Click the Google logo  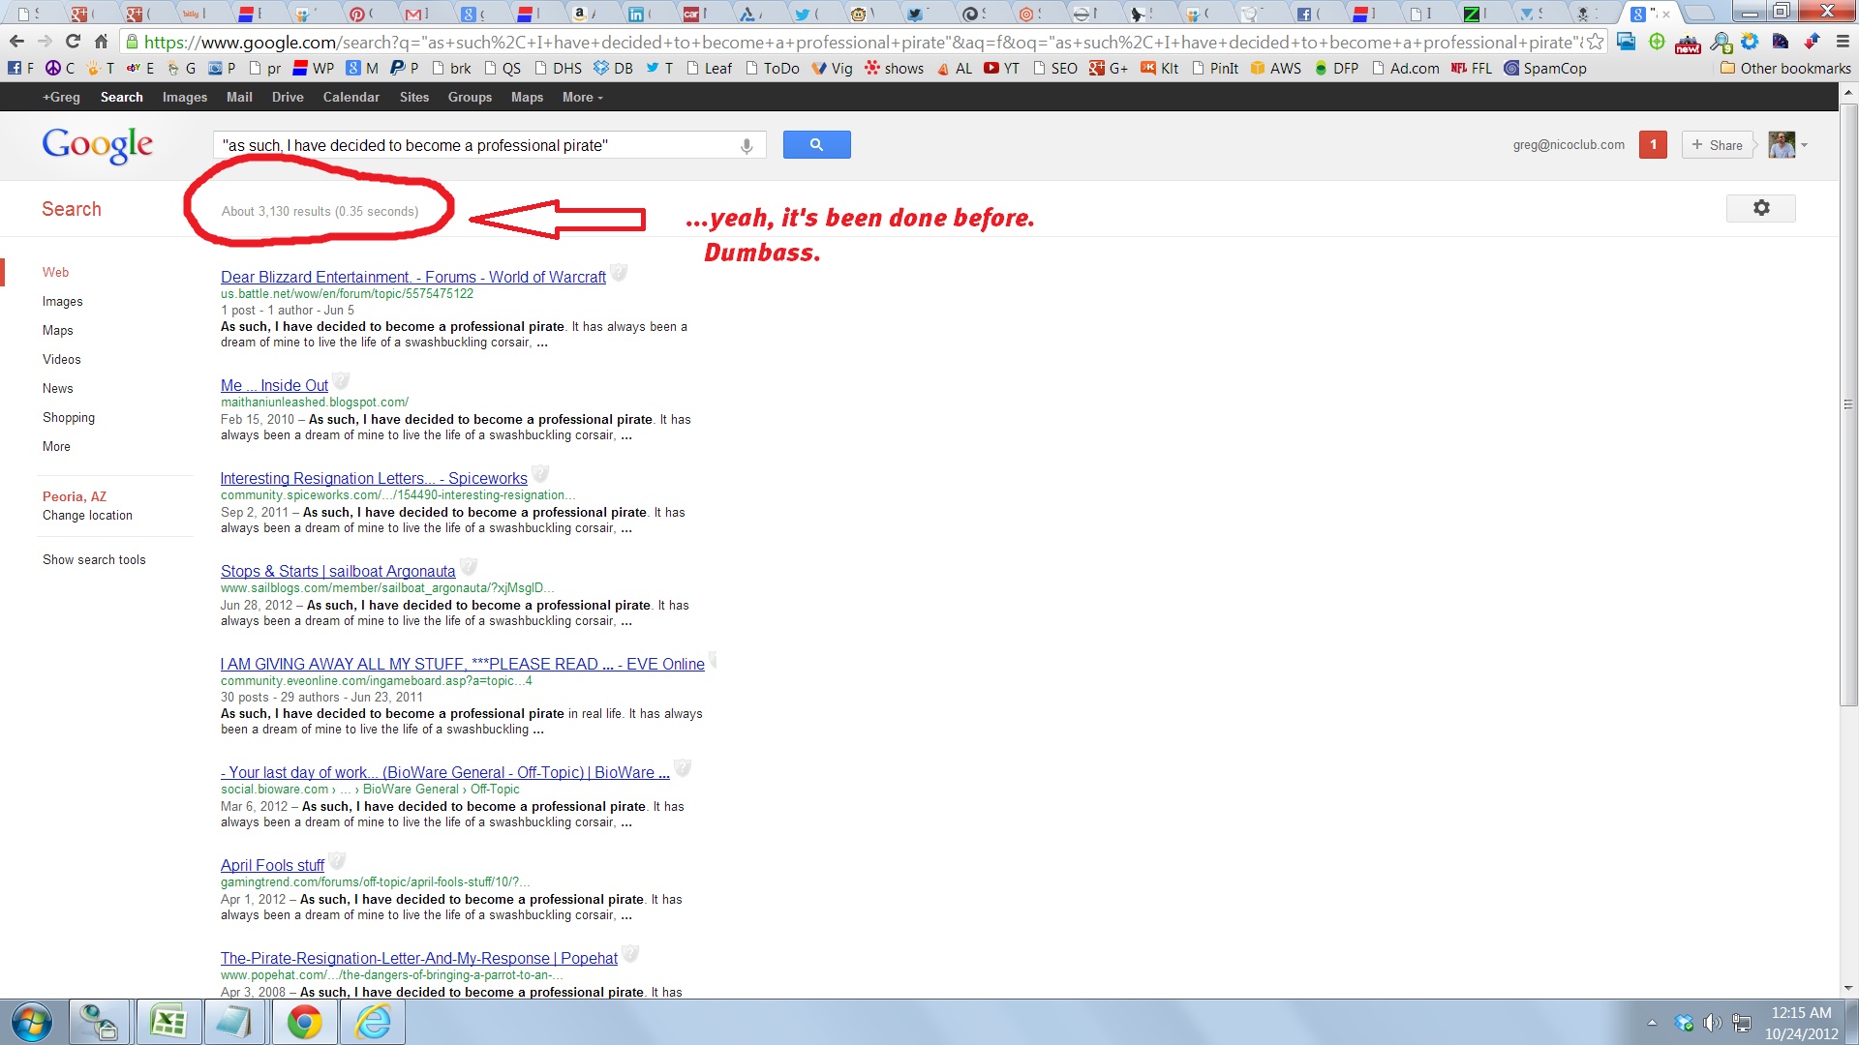(x=97, y=145)
